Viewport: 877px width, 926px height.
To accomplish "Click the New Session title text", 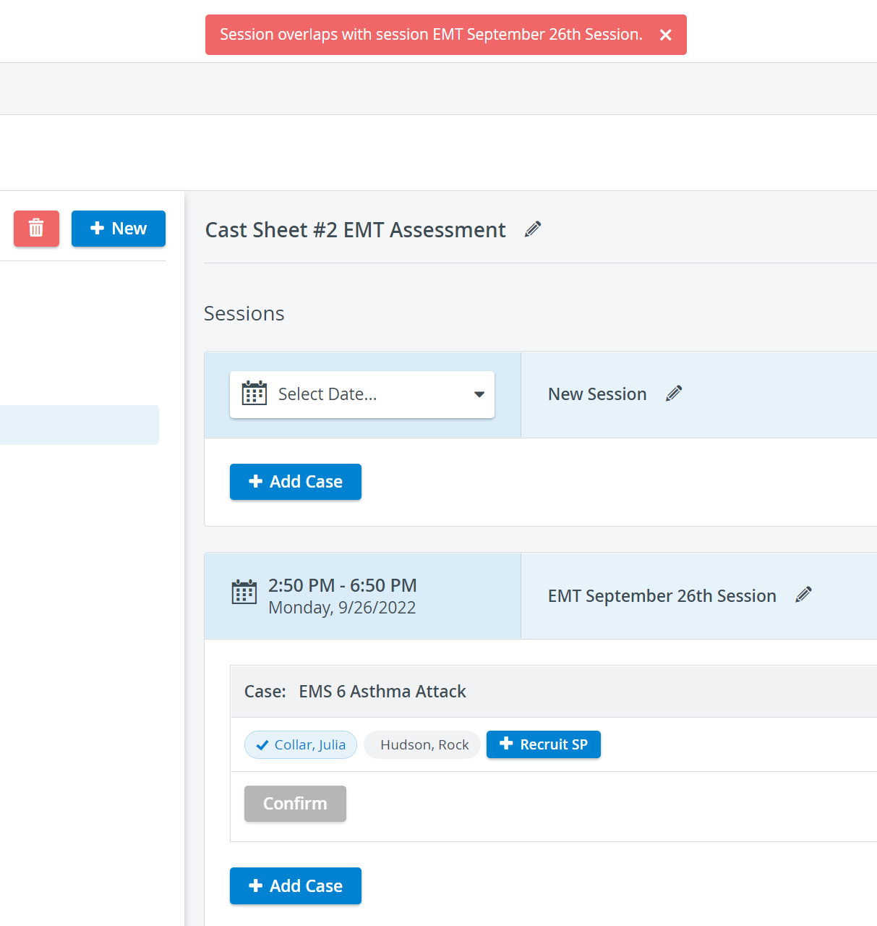I will pyautogui.click(x=597, y=394).
